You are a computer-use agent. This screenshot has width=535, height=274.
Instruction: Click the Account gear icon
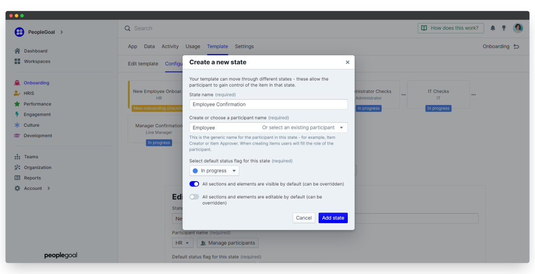tap(17, 188)
